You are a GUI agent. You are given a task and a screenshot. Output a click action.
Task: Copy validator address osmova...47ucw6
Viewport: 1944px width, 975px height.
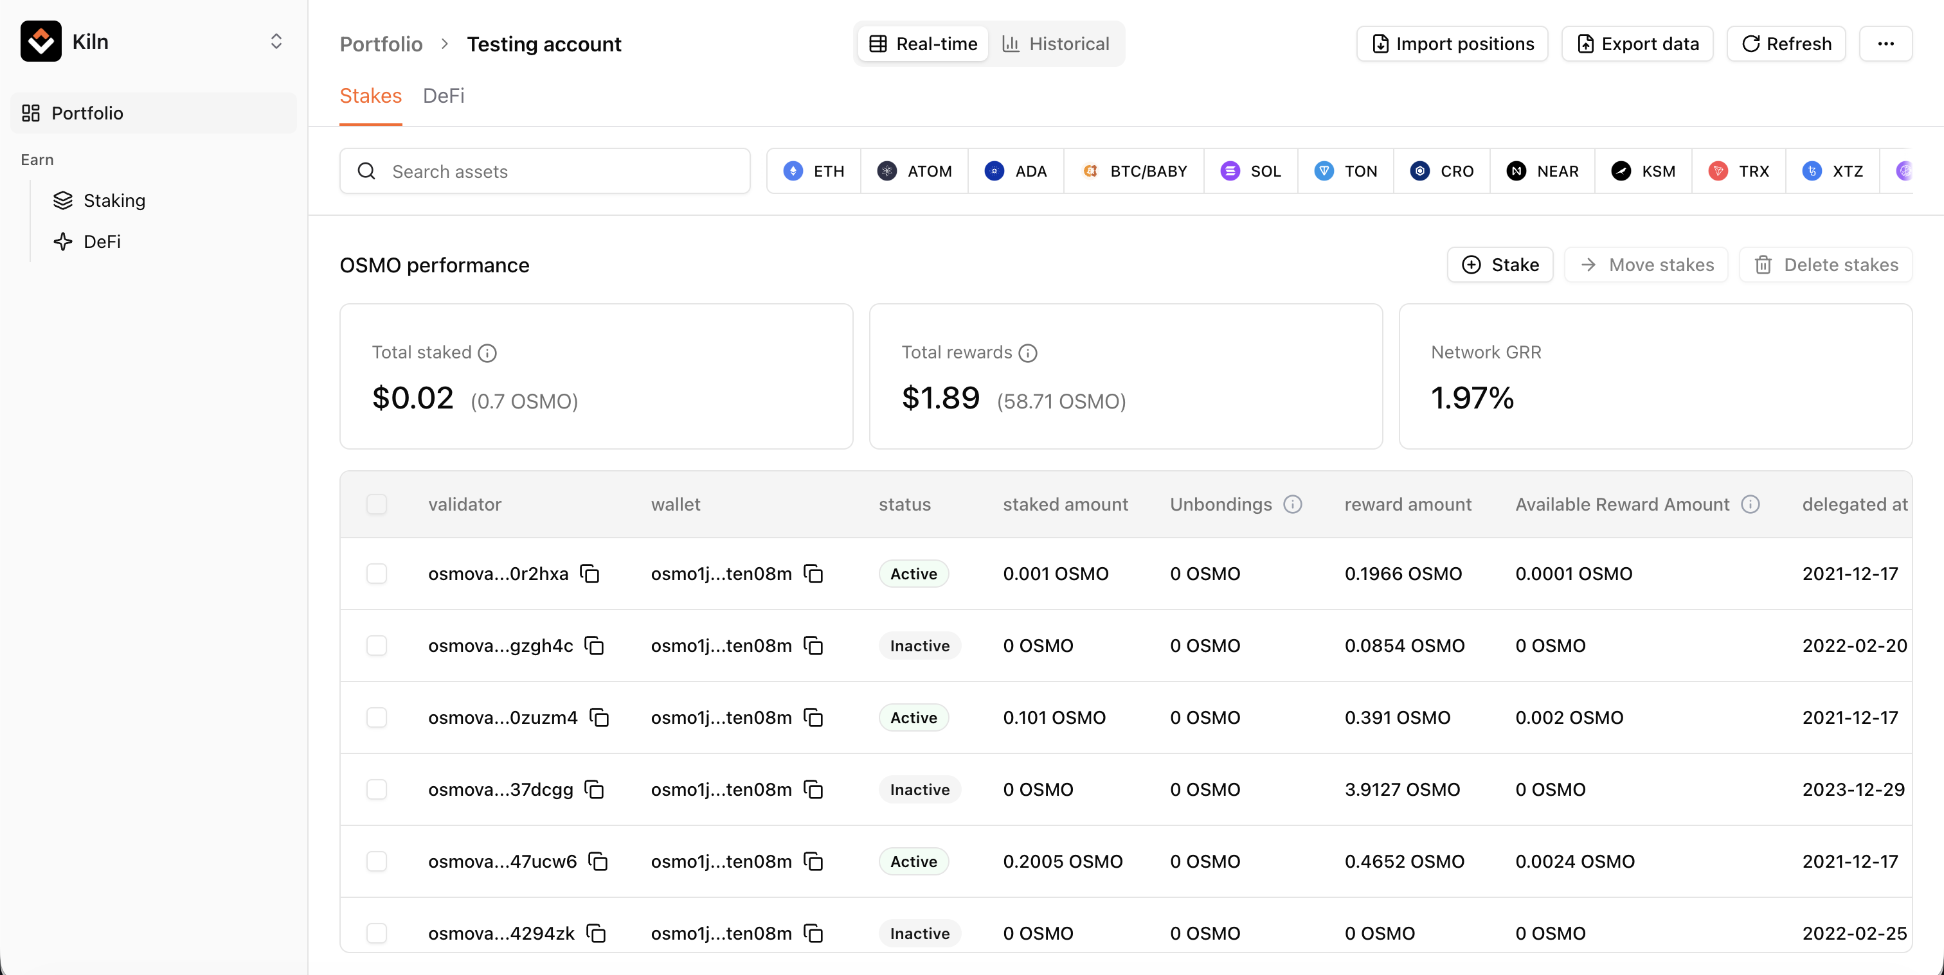598,861
